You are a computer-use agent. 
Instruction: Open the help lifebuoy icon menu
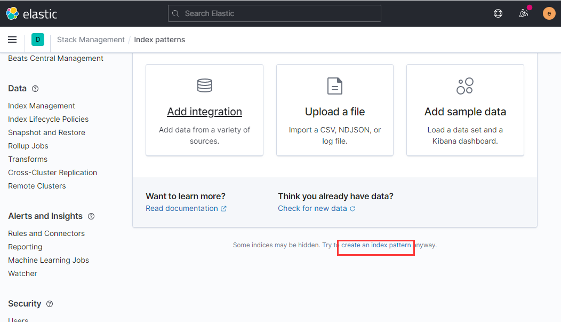498,13
